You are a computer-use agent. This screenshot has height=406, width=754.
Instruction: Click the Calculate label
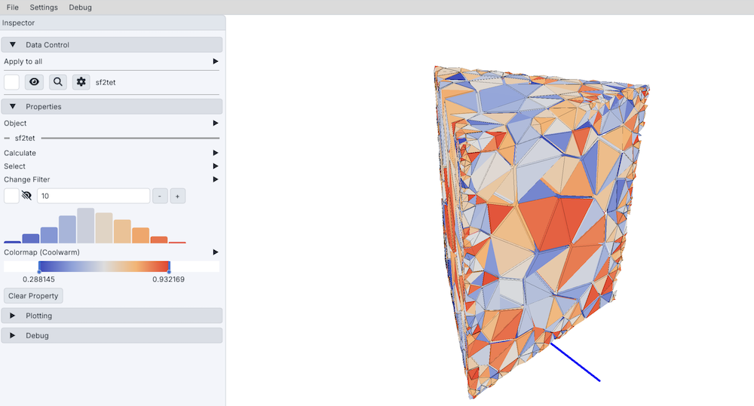[20, 153]
